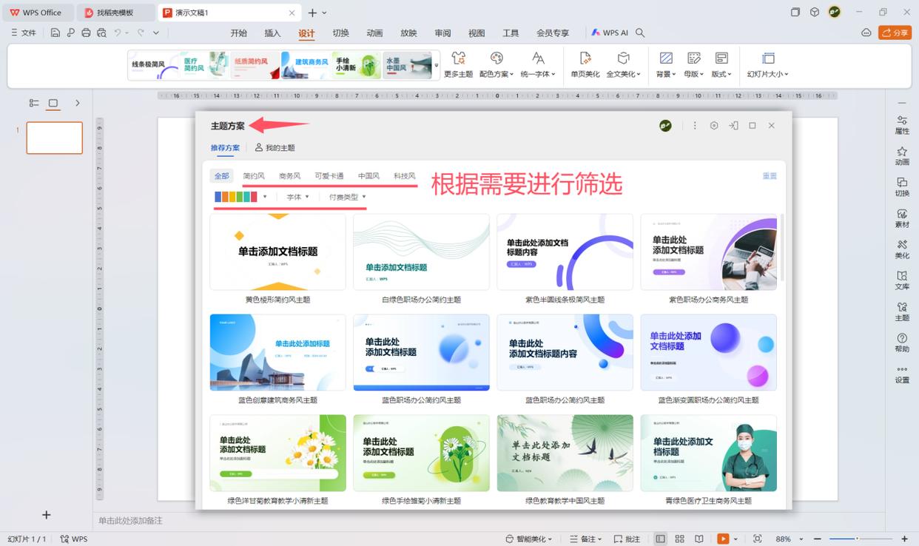Open the 动画 panel in the right sidebar
Screen dimensions: 919x546
click(x=902, y=155)
